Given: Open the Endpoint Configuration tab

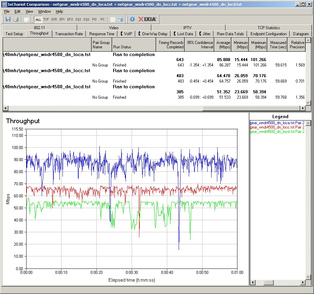Looking at the screenshot, I should [x=269, y=34].
